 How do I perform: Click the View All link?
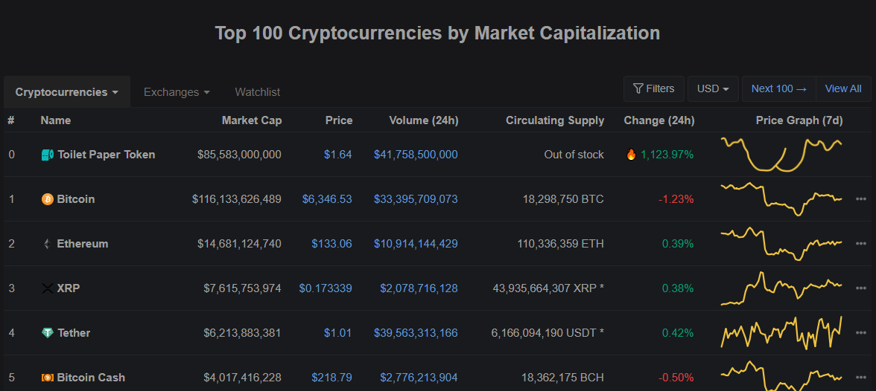[843, 88]
